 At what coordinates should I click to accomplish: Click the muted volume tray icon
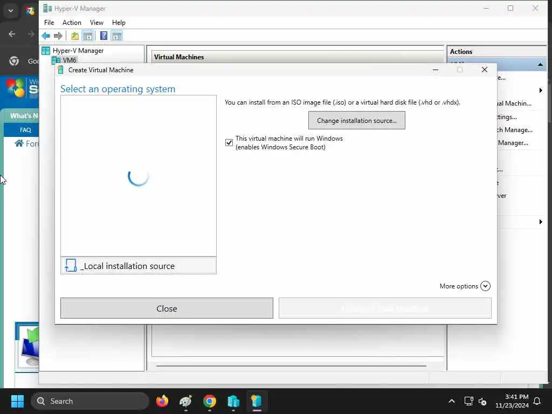click(482, 401)
